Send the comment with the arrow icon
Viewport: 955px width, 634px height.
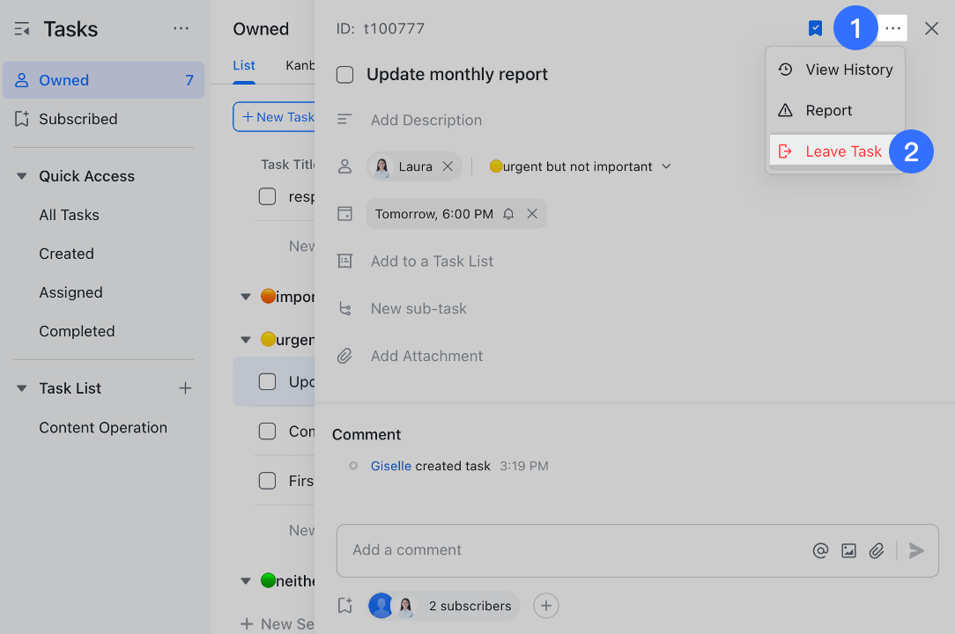pyautogui.click(x=915, y=549)
